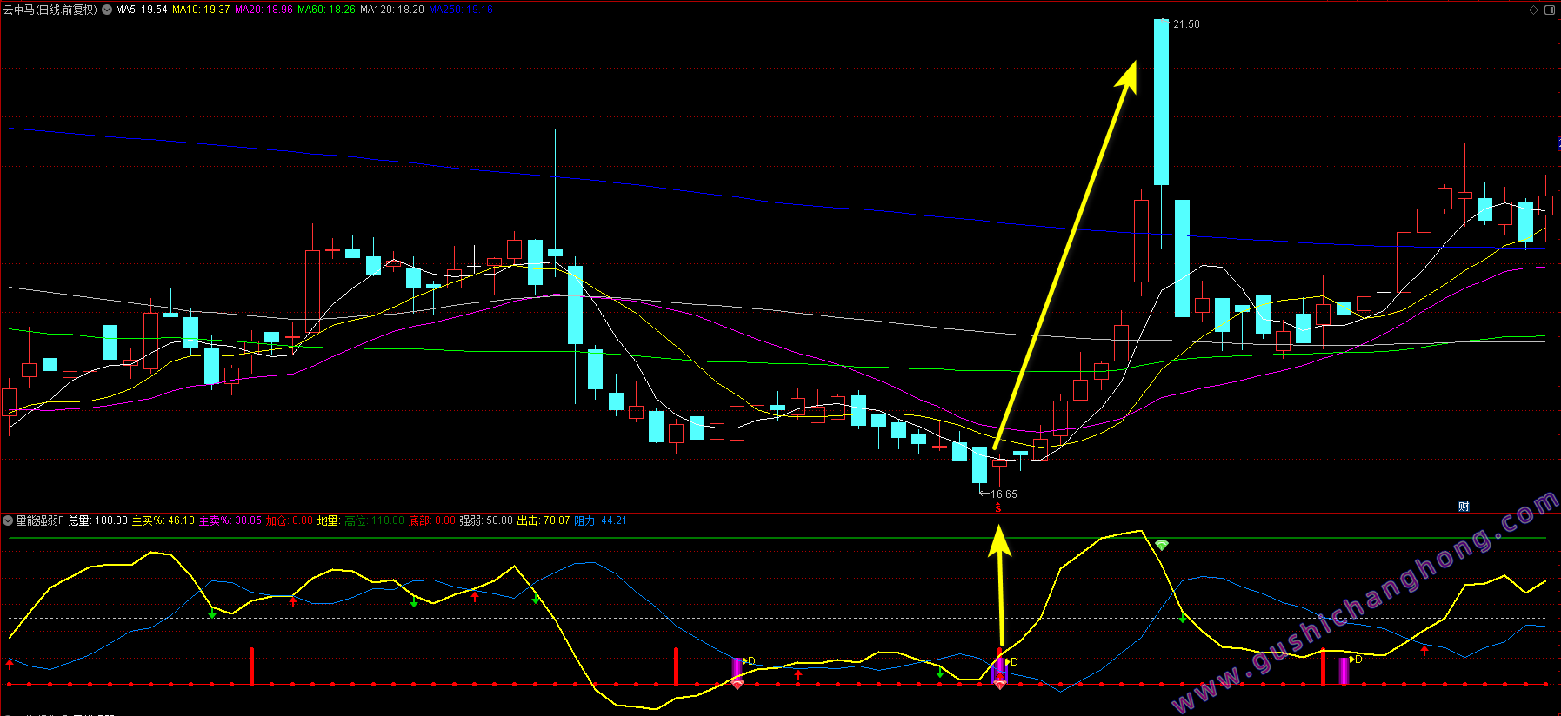Expand the 量能强弱F indicator dropdown arrow
The width and height of the screenshot is (1561, 716).
pyautogui.click(x=8, y=520)
